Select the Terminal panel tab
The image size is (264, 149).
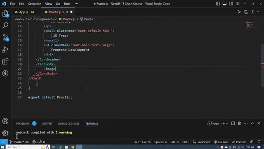pyautogui.click(x=92, y=124)
